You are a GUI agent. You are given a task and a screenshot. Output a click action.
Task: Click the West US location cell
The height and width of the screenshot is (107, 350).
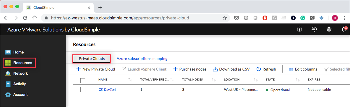(x=241, y=90)
